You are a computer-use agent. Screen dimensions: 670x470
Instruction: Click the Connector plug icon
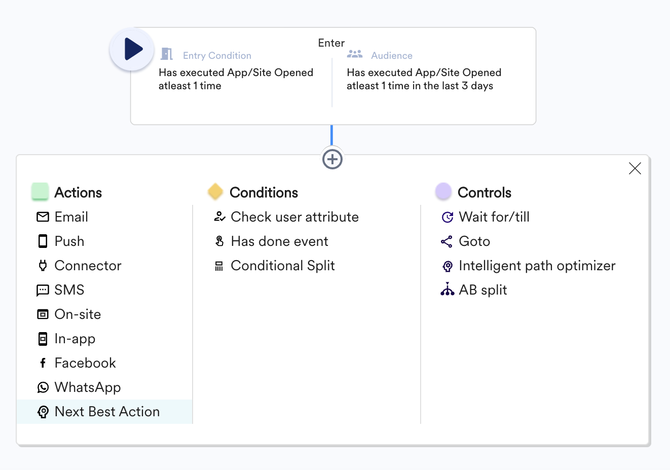point(43,266)
